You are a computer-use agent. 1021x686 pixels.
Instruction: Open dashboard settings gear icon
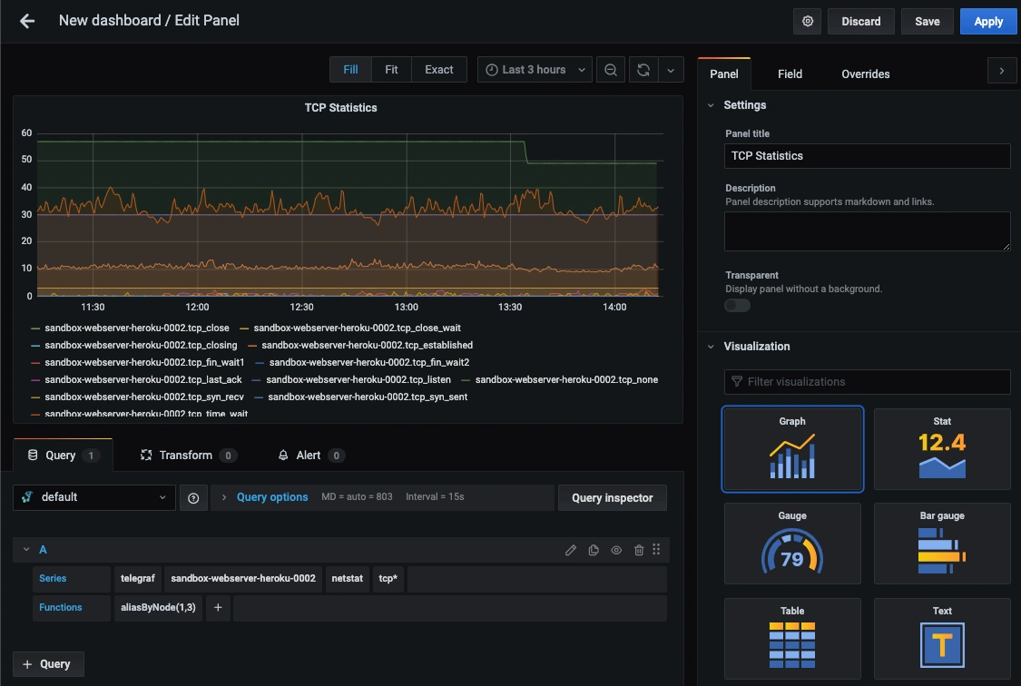coord(808,22)
